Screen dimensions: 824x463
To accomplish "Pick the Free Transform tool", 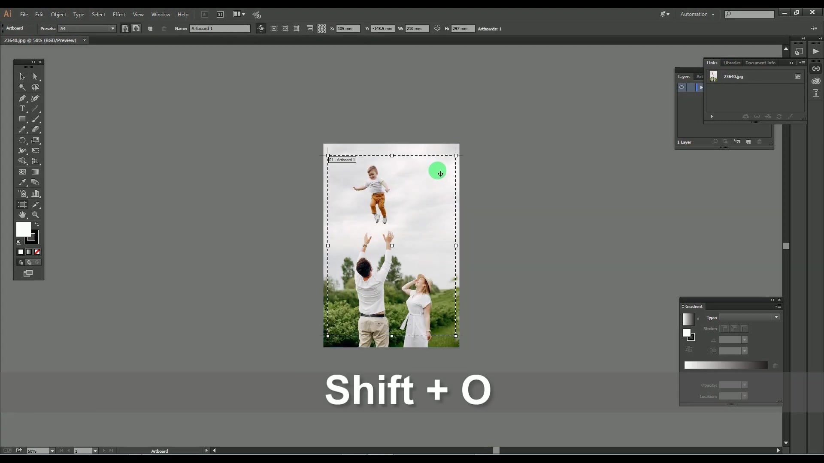I will coord(35,151).
